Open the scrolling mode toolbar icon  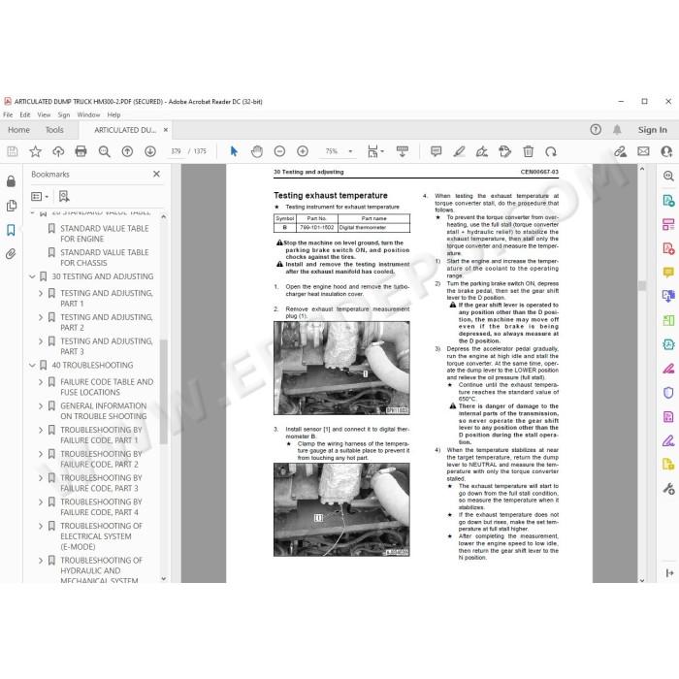pyautogui.click(x=403, y=151)
